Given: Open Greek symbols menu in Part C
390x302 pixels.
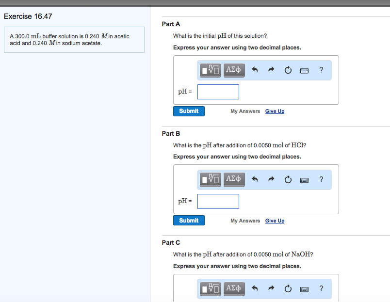Looking at the screenshot, I should point(234,288).
